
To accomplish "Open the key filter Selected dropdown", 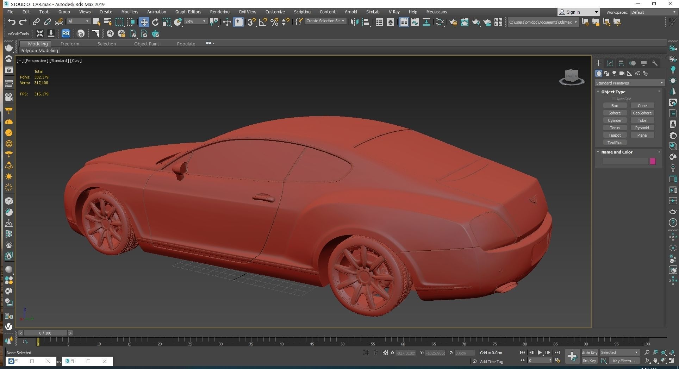I will click(619, 352).
